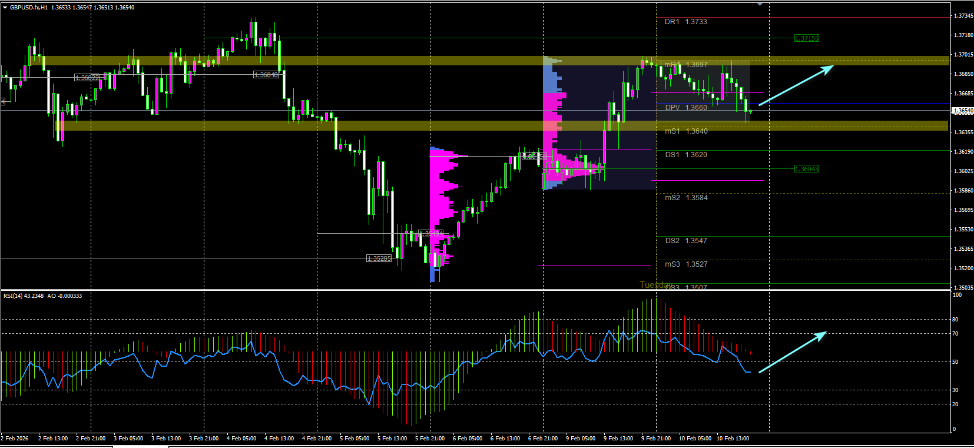Click the mS2 1.3584 pivot label

click(x=686, y=198)
